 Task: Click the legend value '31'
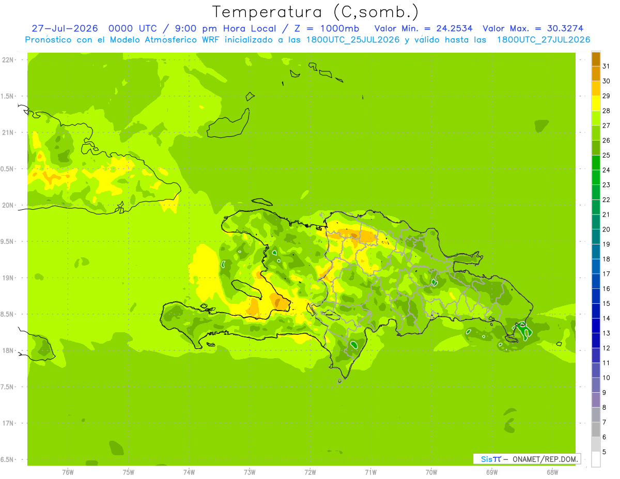click(x=606, y=66)
